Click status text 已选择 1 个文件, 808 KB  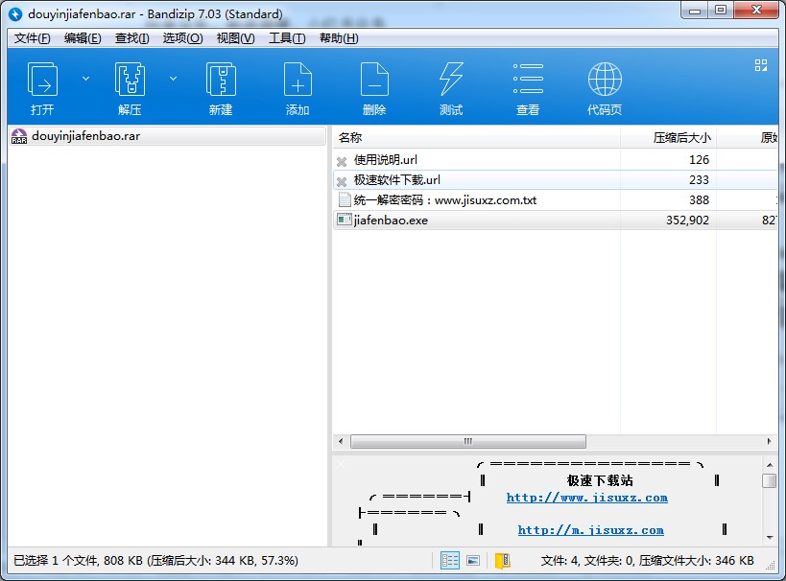coord(78,561)
